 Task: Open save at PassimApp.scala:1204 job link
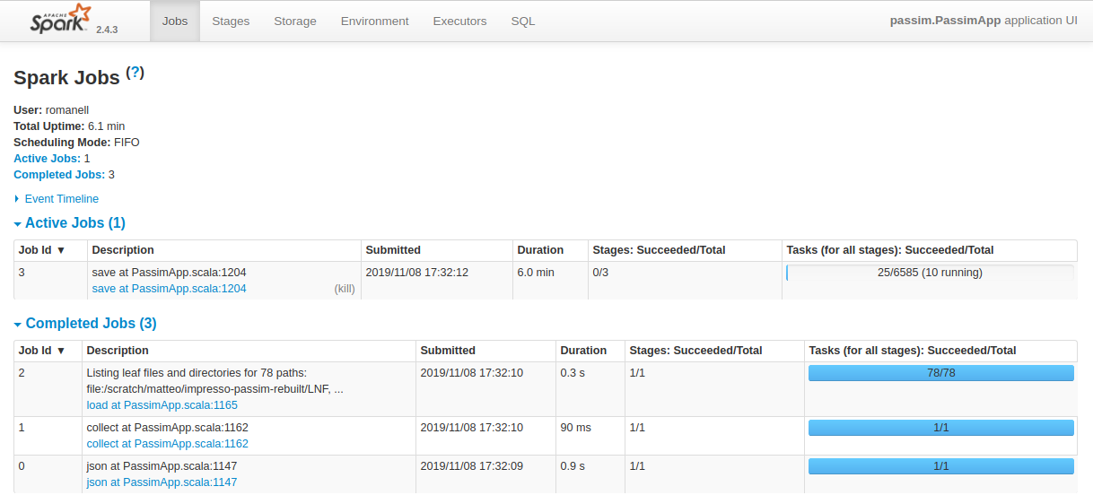pyautogui.click(x=169, y=289)
